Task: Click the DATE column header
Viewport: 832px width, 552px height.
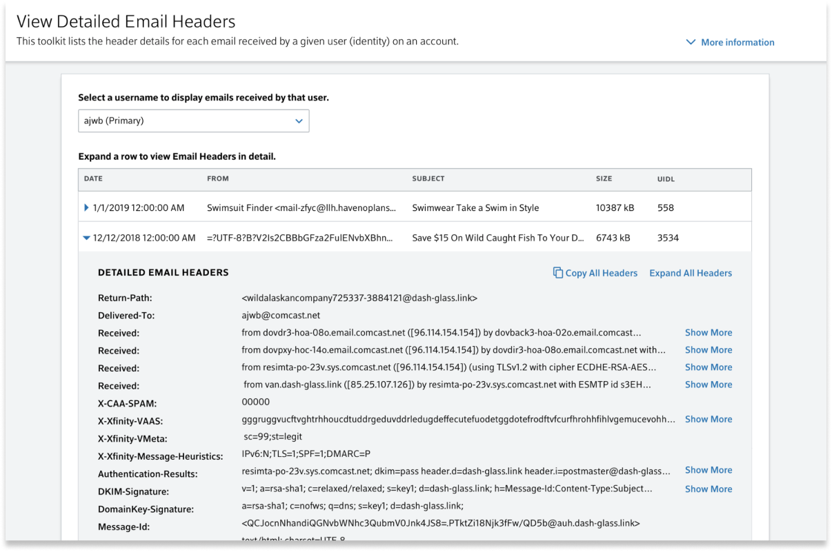Action: (93, 178)
